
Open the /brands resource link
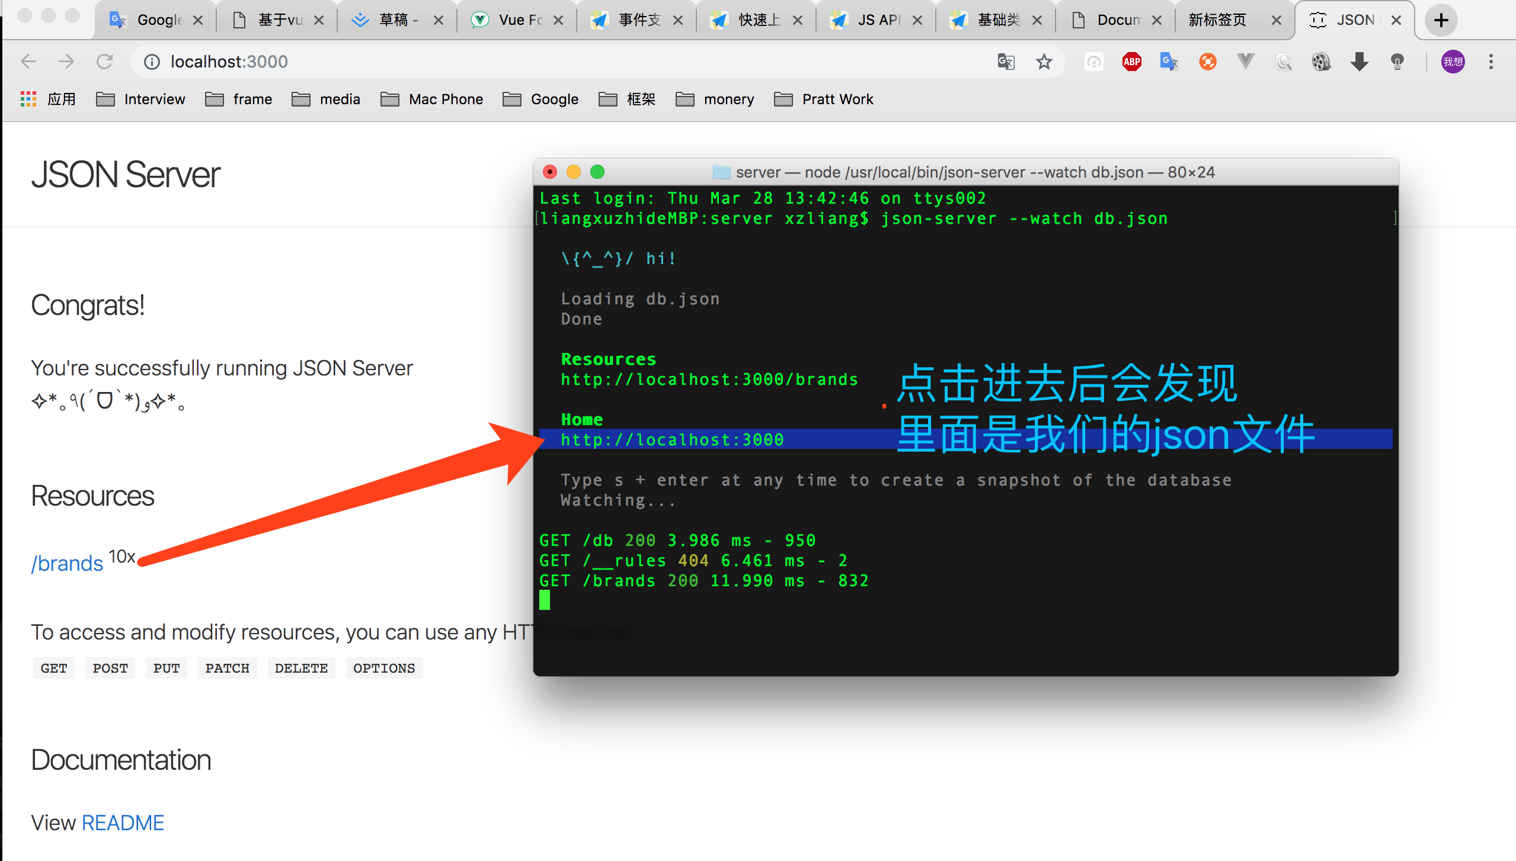coord(67,563)
